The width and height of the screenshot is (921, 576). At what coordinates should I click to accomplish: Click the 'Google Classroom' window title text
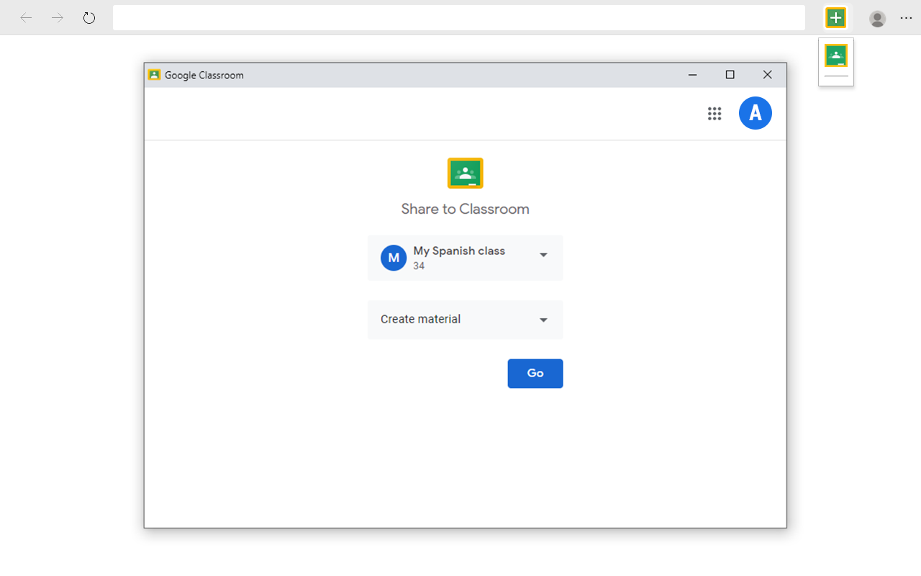204,75
